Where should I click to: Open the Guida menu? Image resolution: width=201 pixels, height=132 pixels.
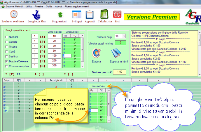49,6
